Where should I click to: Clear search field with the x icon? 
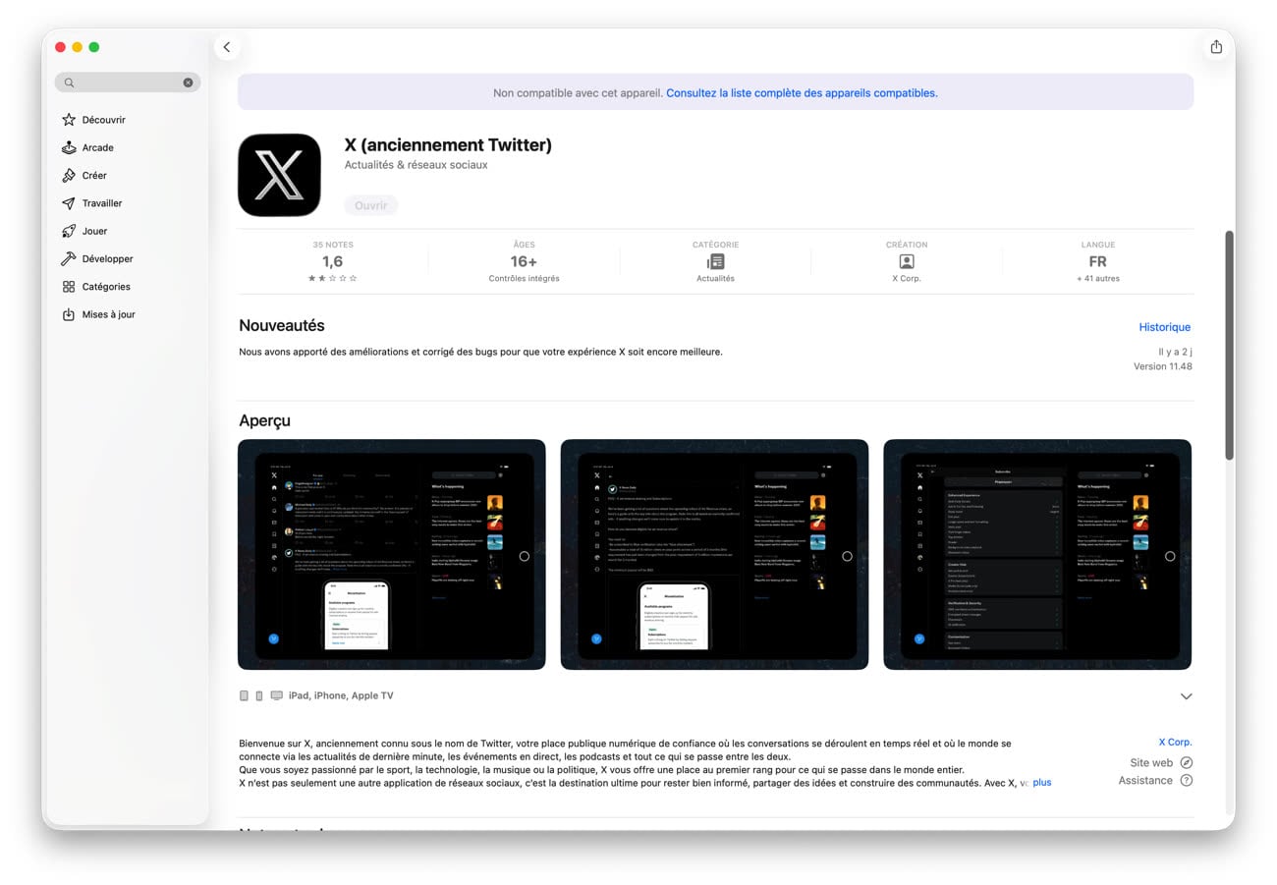(188, 83)
